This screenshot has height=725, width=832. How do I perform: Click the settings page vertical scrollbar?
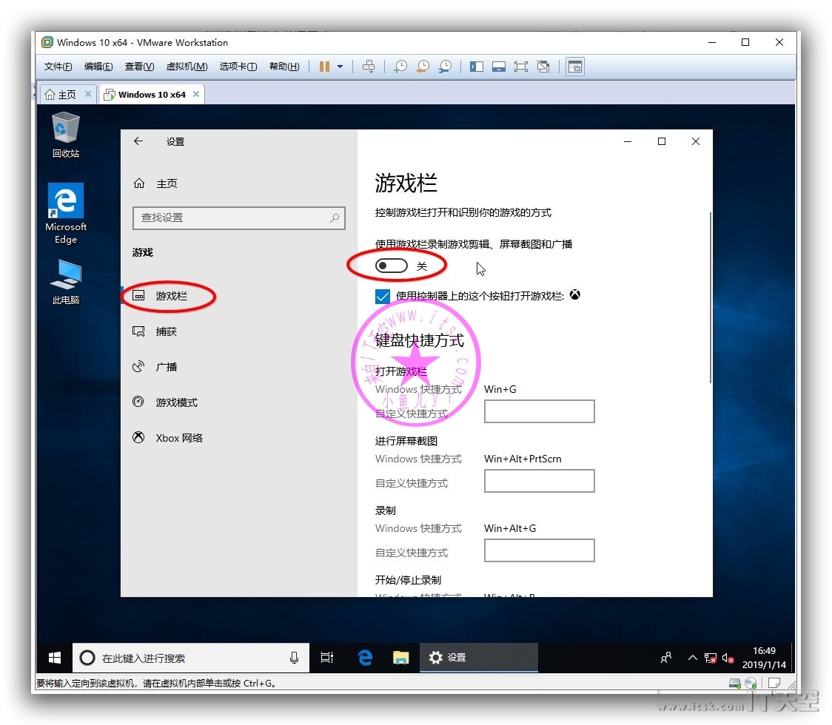[x=710, y=297]
